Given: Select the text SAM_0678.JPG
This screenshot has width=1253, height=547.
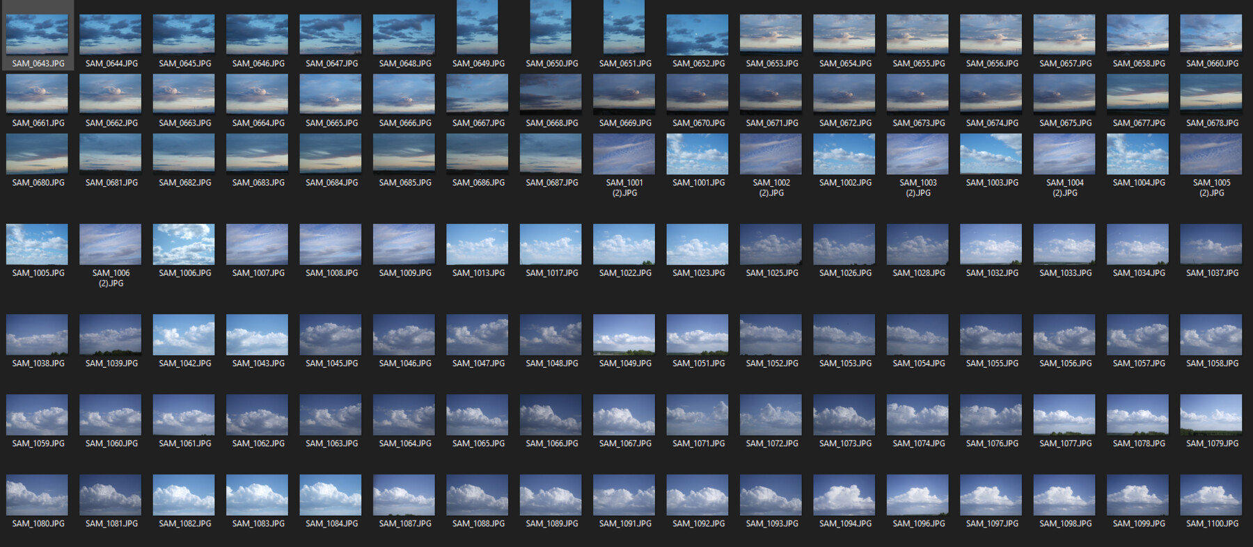Looking at the screenshot, I should [x=1213, y=123].
